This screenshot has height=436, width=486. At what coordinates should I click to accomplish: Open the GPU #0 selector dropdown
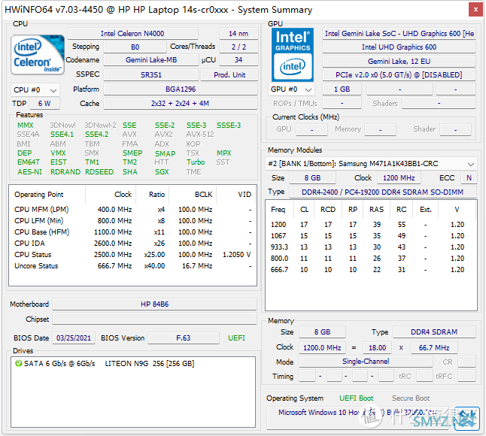pos(291,89)
